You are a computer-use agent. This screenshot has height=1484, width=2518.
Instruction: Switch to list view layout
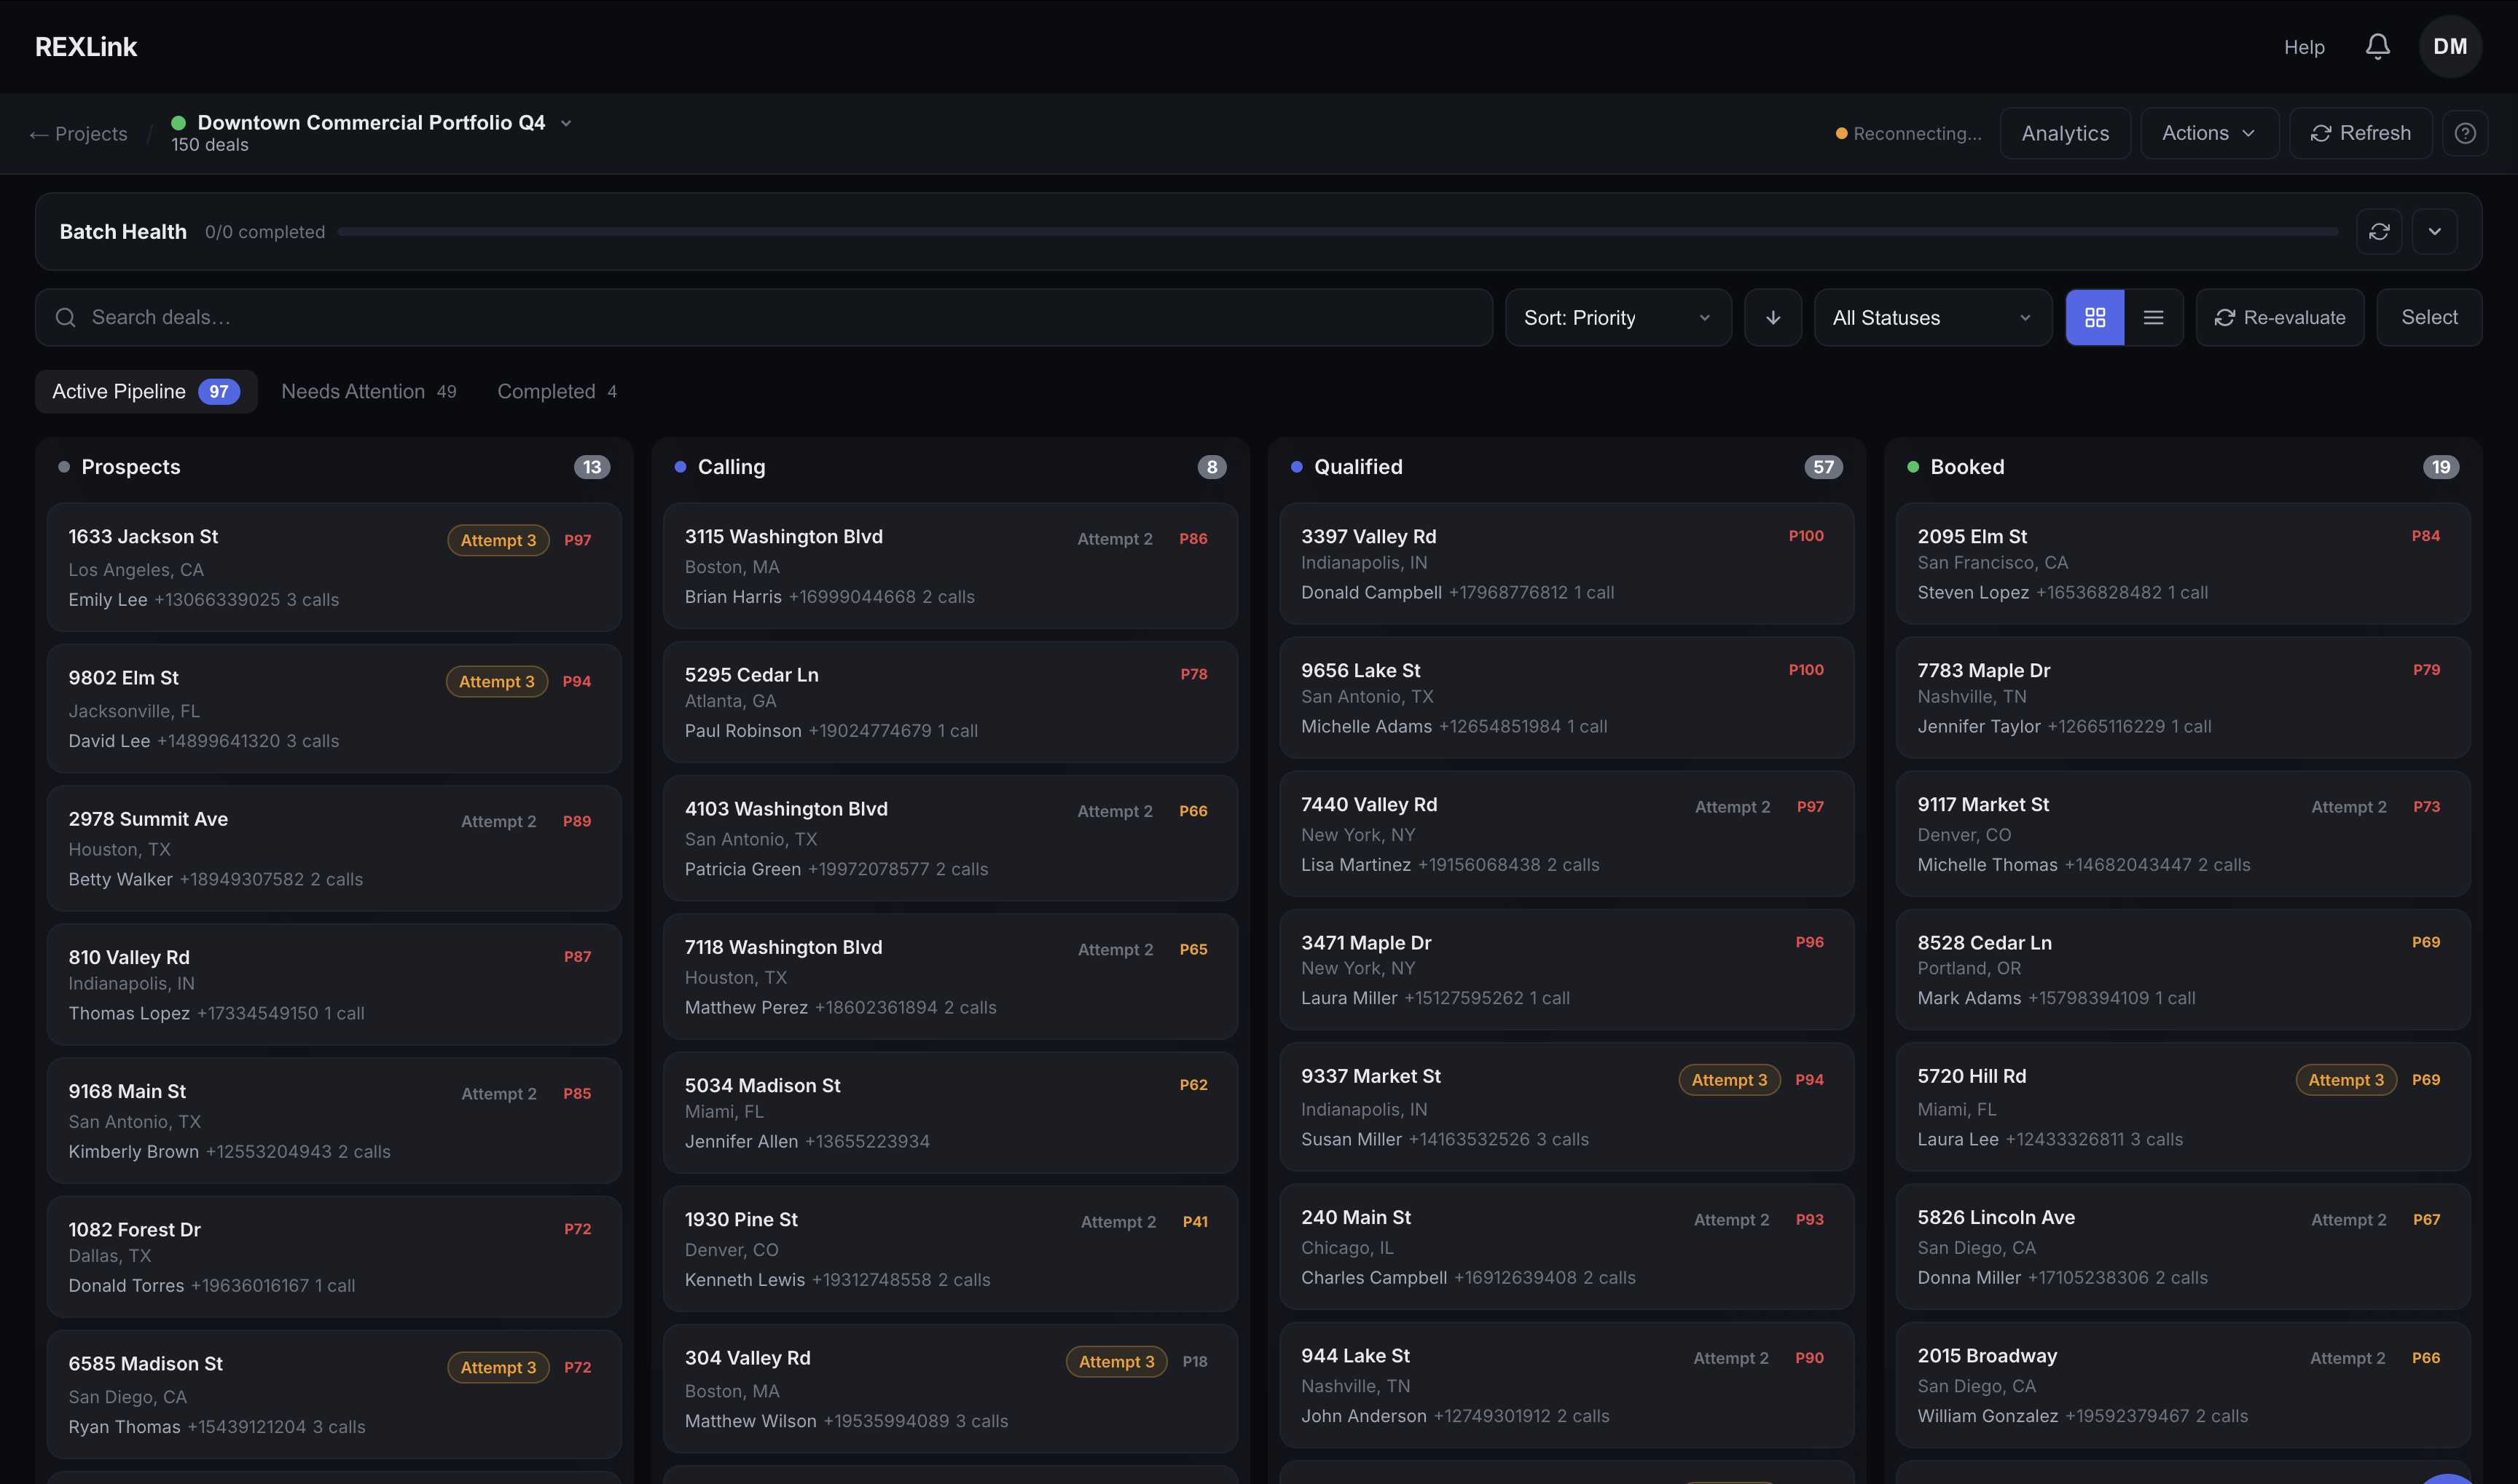(x=2154, y=317)
